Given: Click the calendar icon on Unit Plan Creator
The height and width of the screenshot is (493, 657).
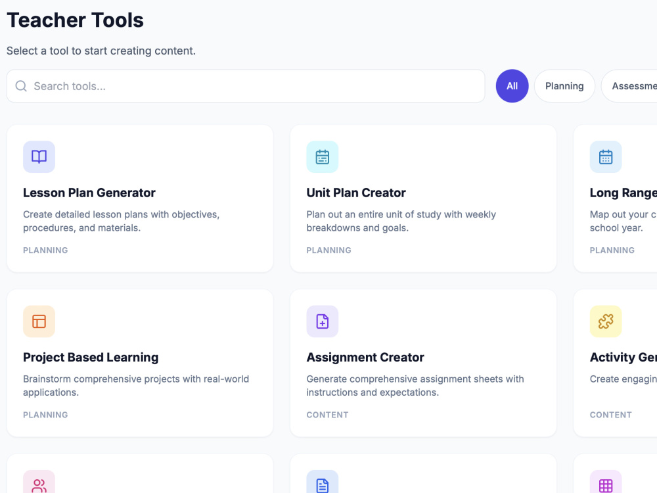Looking at the screenshot, I should [x=322, y=157].
